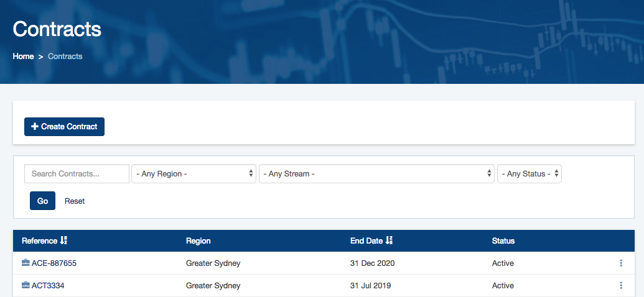Image resolution: width=644 pixels, height=297 pixels.
Task: Open the Any Stream dropdown
Action: [376, 173]
